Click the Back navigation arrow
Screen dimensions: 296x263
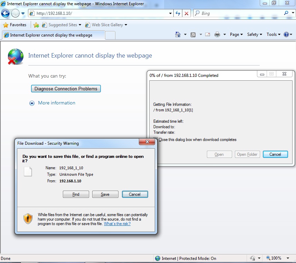tap(6, 13)
